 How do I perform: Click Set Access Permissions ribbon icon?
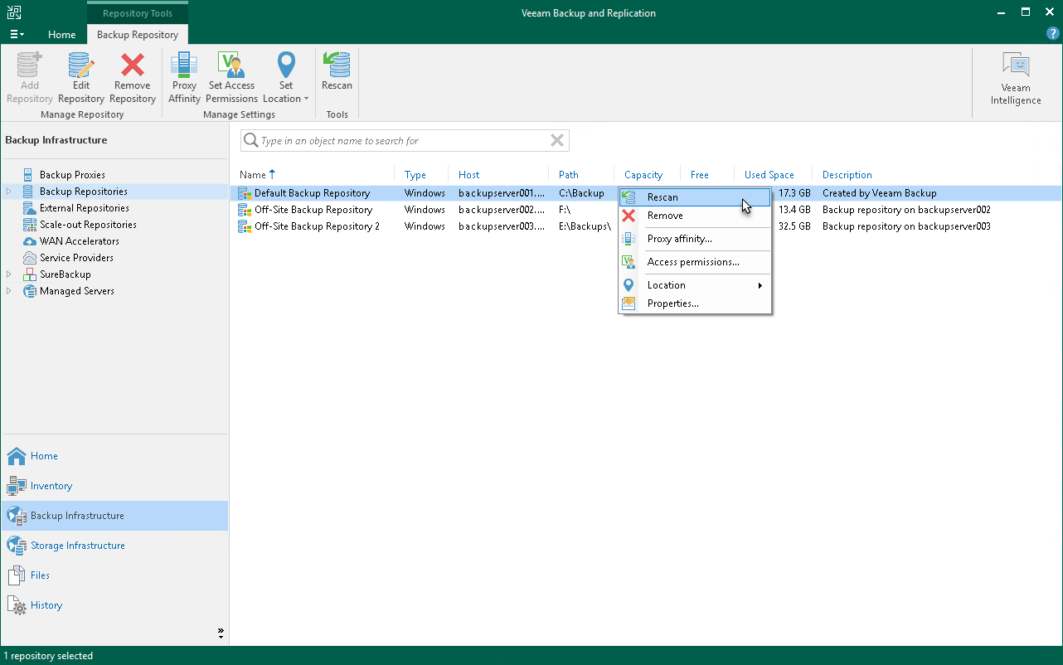231,78
